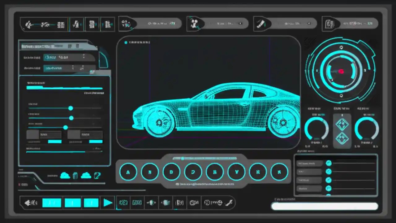Open the dropdown in the upper-left panel's first field
The width and height of the screenshot is (396, 223).
click(84, 57)
